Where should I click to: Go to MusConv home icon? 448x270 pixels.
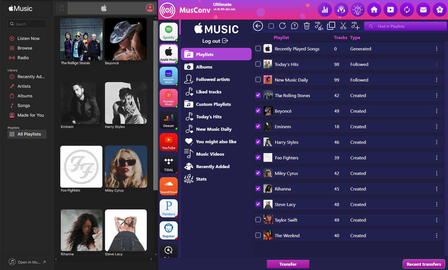tap(374, 10)
